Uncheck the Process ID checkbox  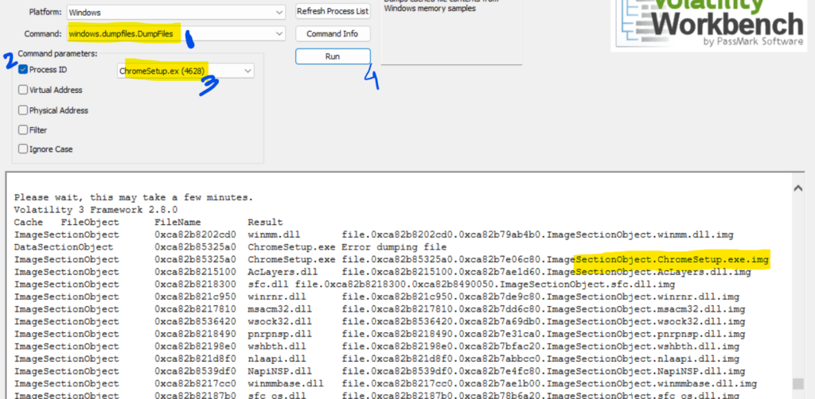click(23, 70)
